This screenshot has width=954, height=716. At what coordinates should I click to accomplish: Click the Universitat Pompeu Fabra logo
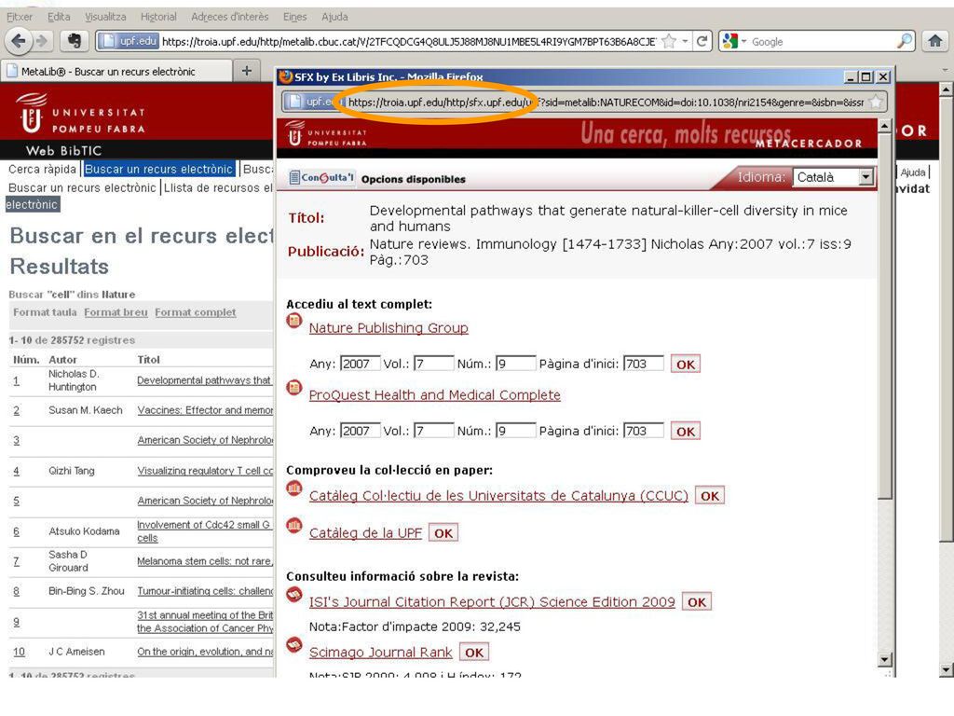click(82, 113)
